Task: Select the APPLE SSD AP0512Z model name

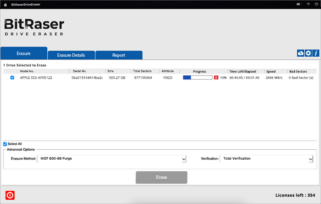Action: click(x=36, y=78)
